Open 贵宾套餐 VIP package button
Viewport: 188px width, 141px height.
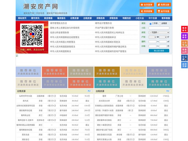coord(147,11)
